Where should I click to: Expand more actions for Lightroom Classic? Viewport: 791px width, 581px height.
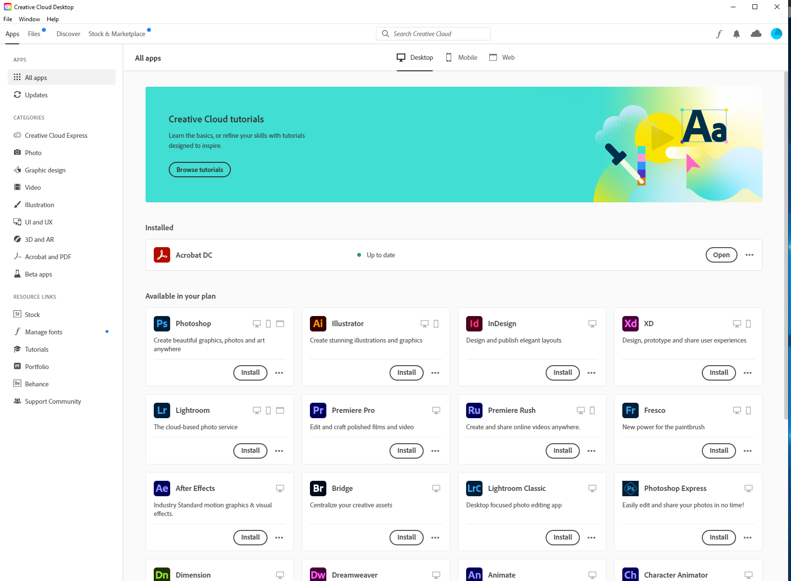(591, 538)
